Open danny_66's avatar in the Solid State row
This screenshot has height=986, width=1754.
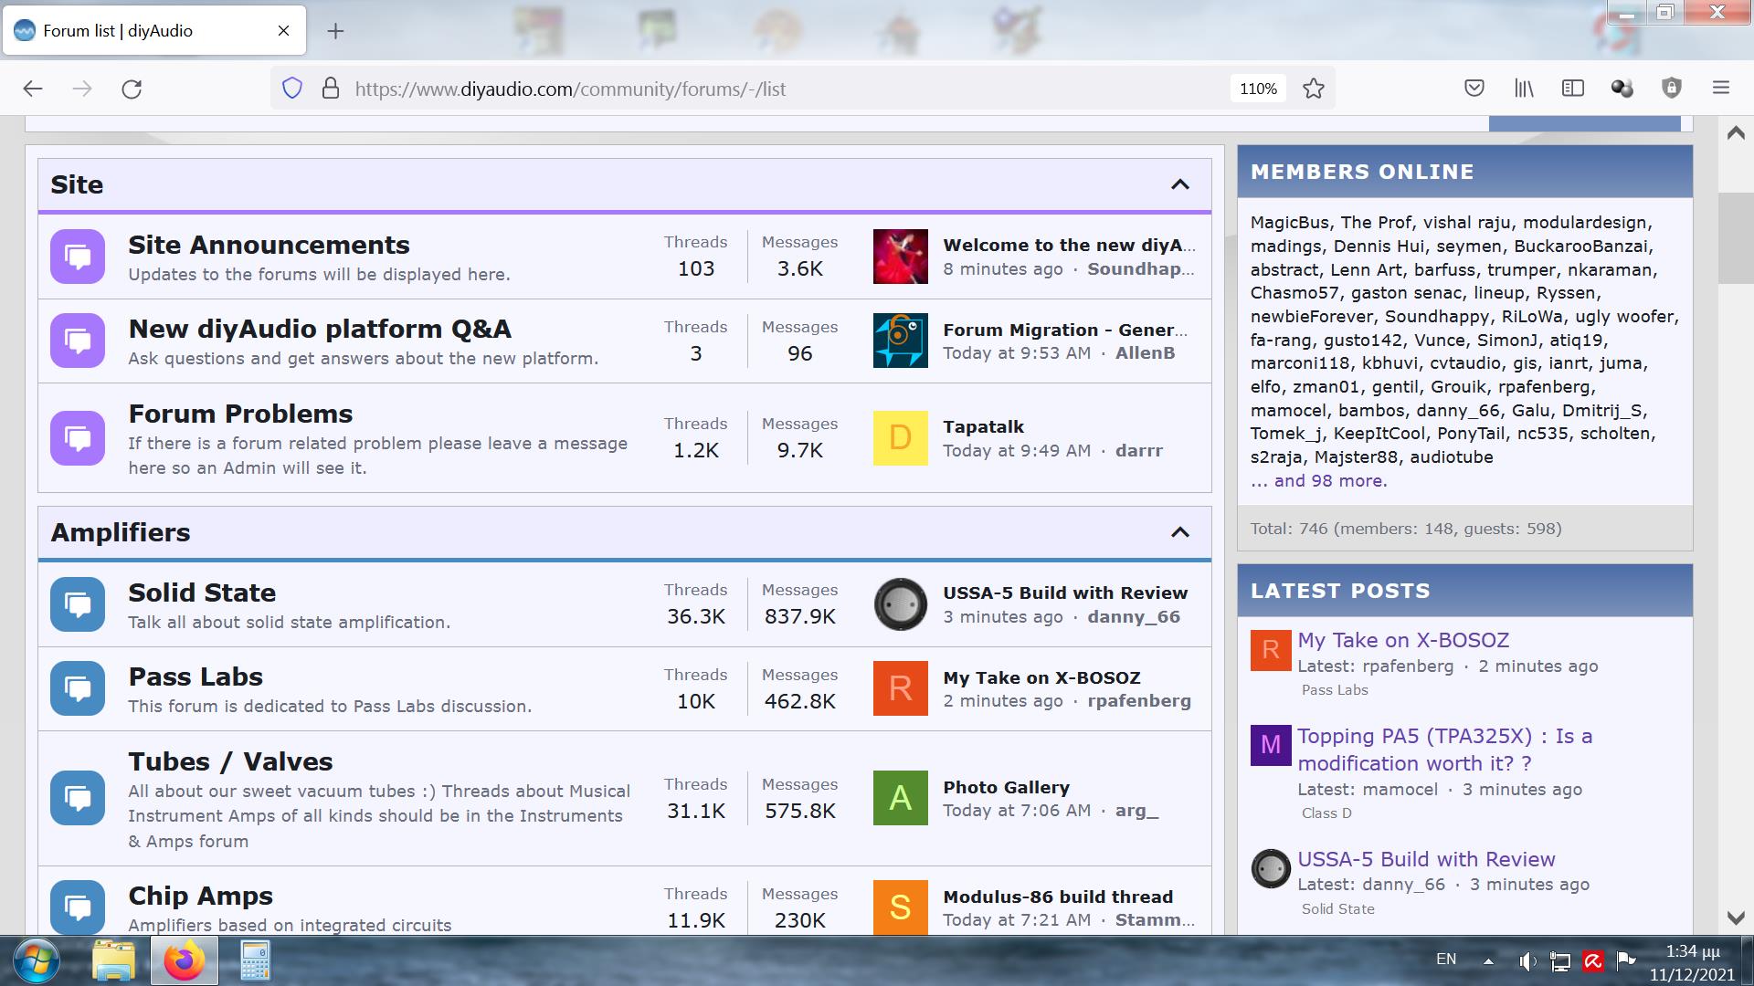click(901, 604)
